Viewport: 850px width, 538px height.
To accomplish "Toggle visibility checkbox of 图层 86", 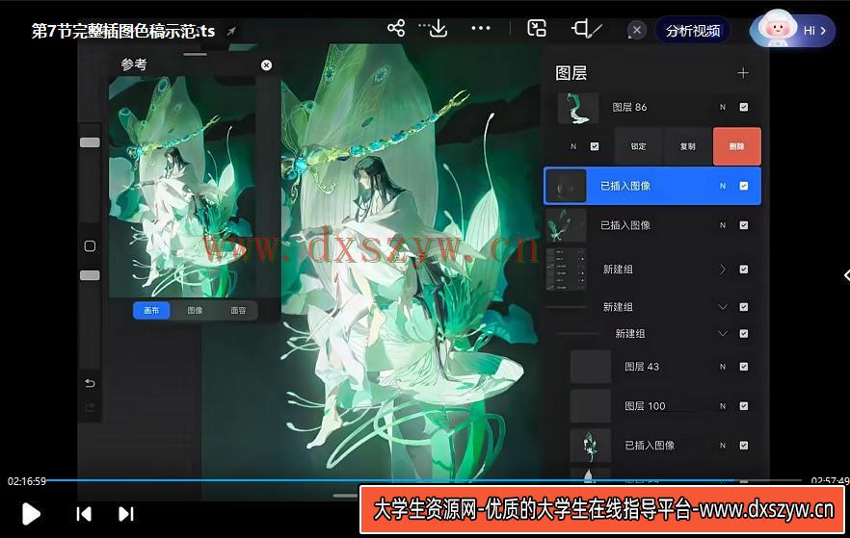I will [x=744, y=107].
